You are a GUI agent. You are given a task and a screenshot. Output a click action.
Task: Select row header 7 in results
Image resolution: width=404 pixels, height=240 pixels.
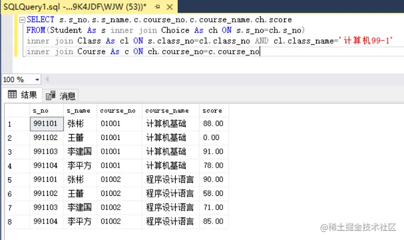[18, 208]
